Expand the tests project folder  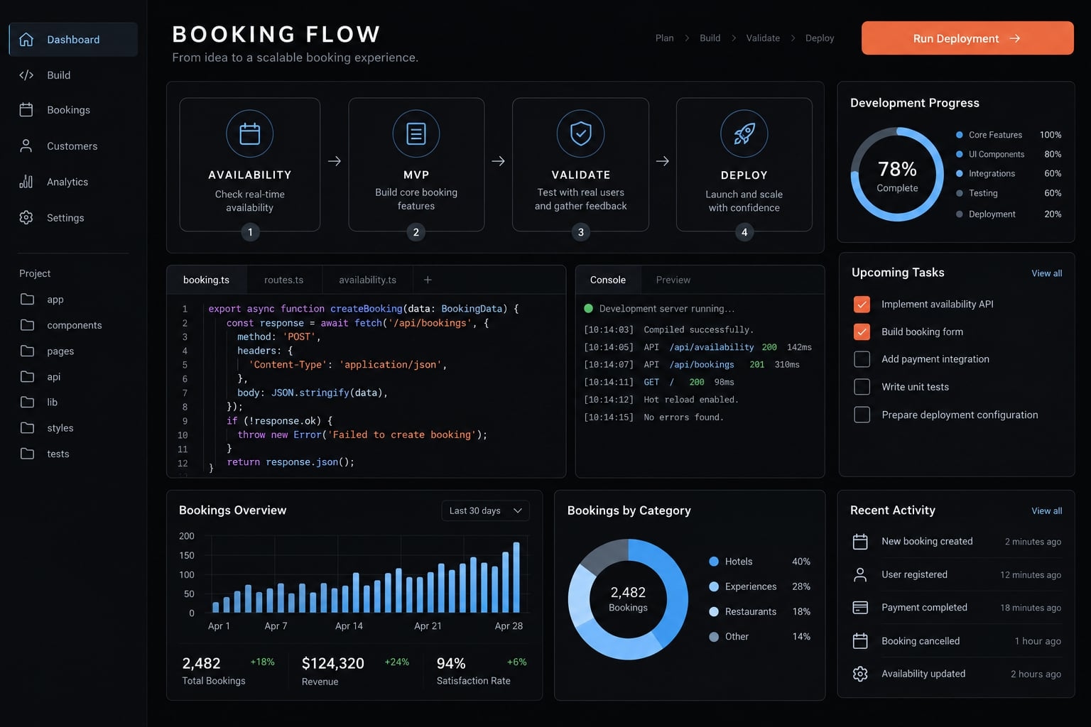pyautogui.click(x=27, y=453)
